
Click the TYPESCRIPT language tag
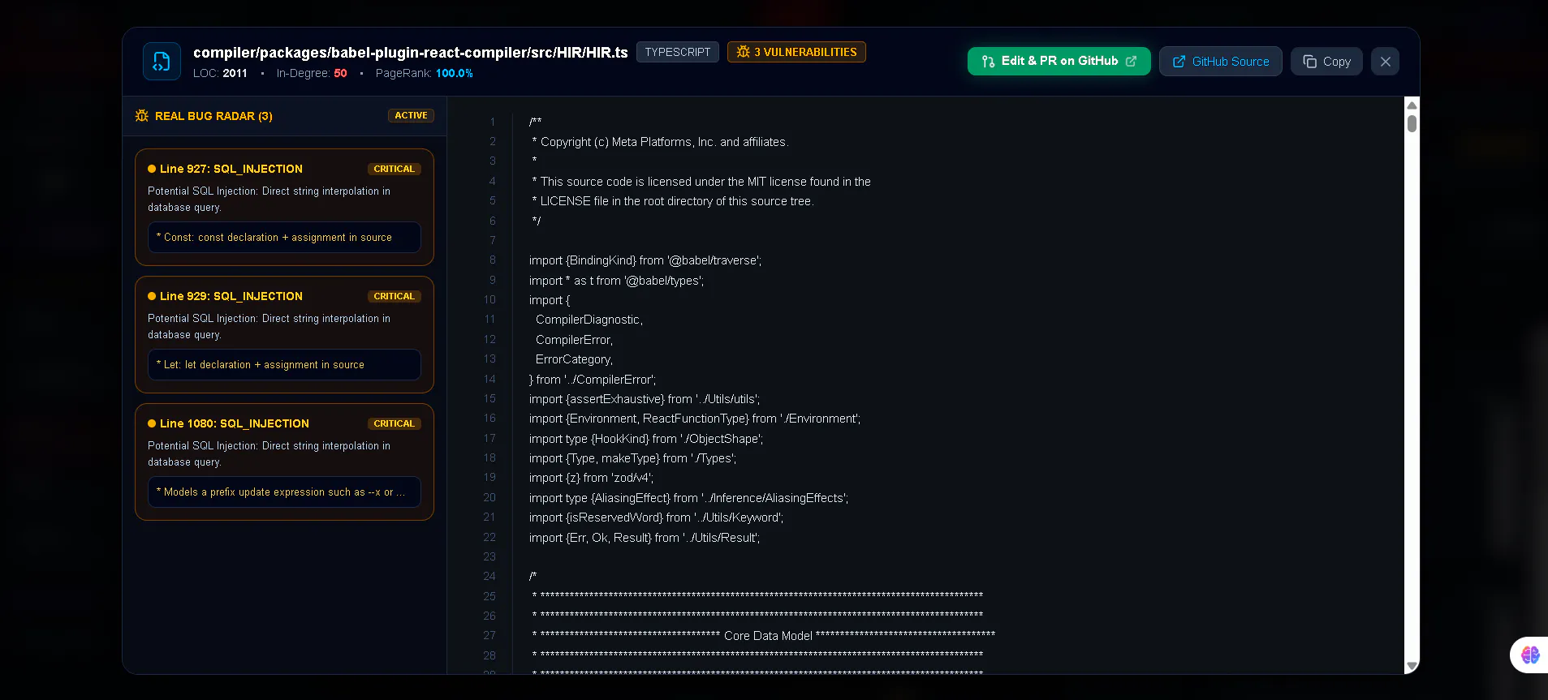pos(678,52)
